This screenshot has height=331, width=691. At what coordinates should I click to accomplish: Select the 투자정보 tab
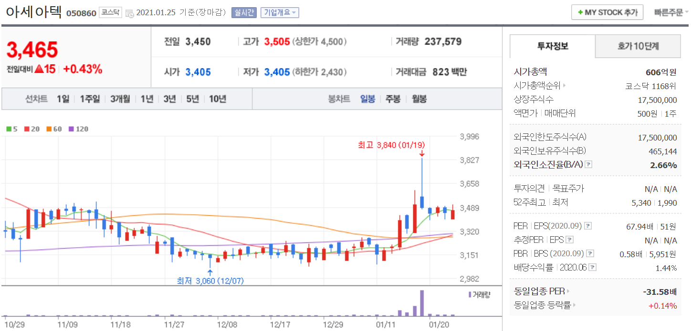point(553,46)
